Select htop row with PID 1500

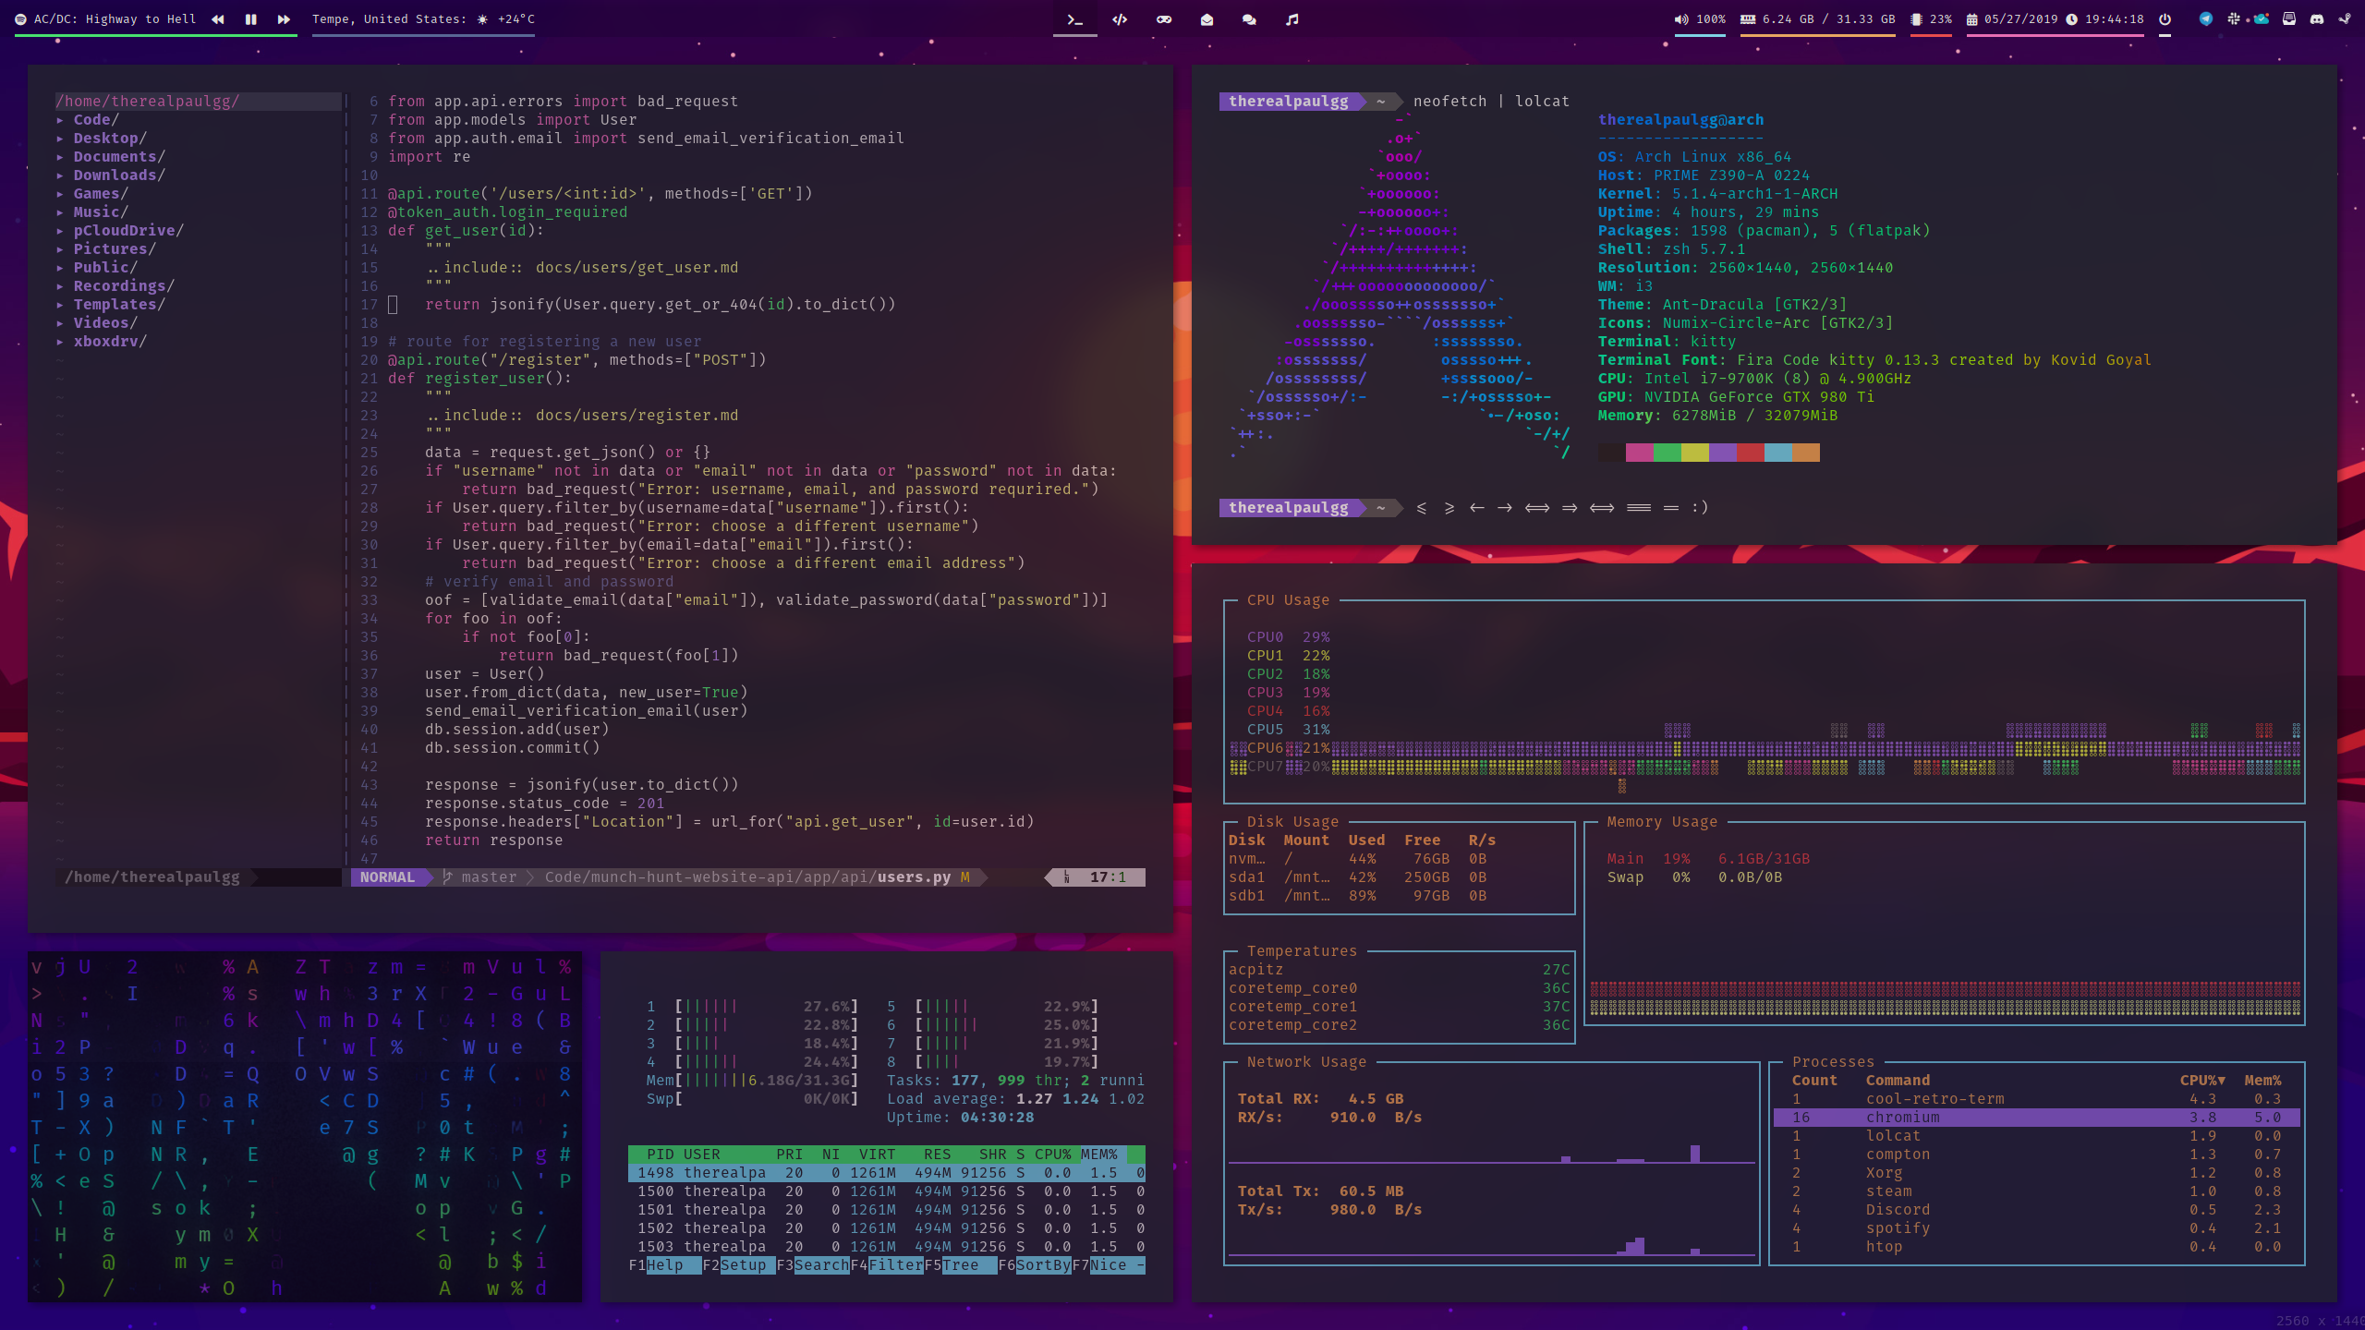click(887, 1191)
